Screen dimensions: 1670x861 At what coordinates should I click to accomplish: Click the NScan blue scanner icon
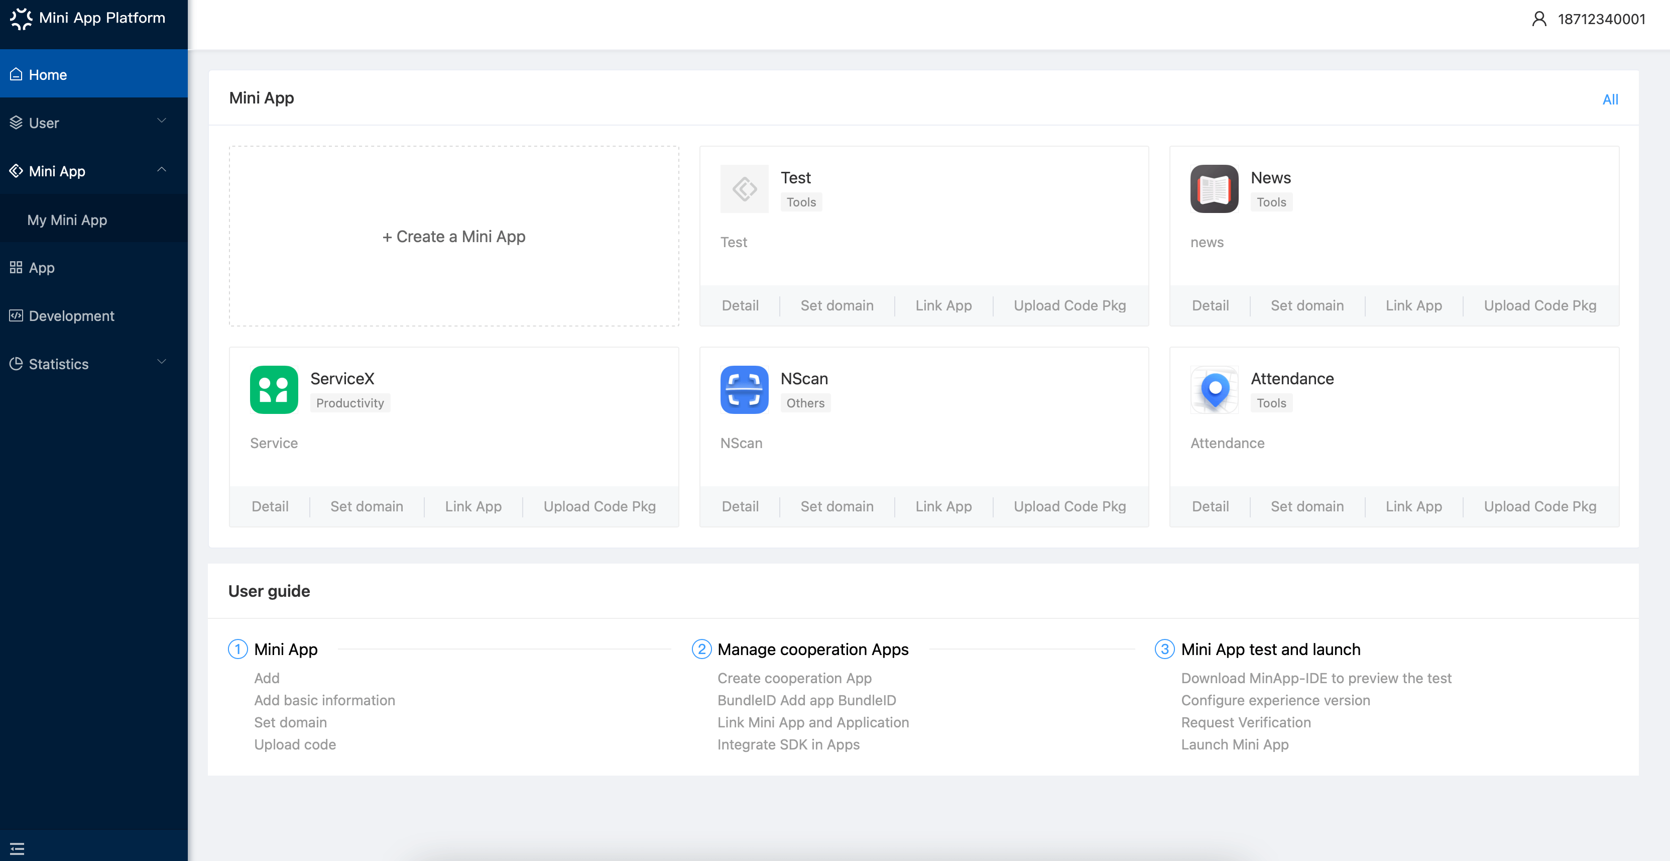744,390
